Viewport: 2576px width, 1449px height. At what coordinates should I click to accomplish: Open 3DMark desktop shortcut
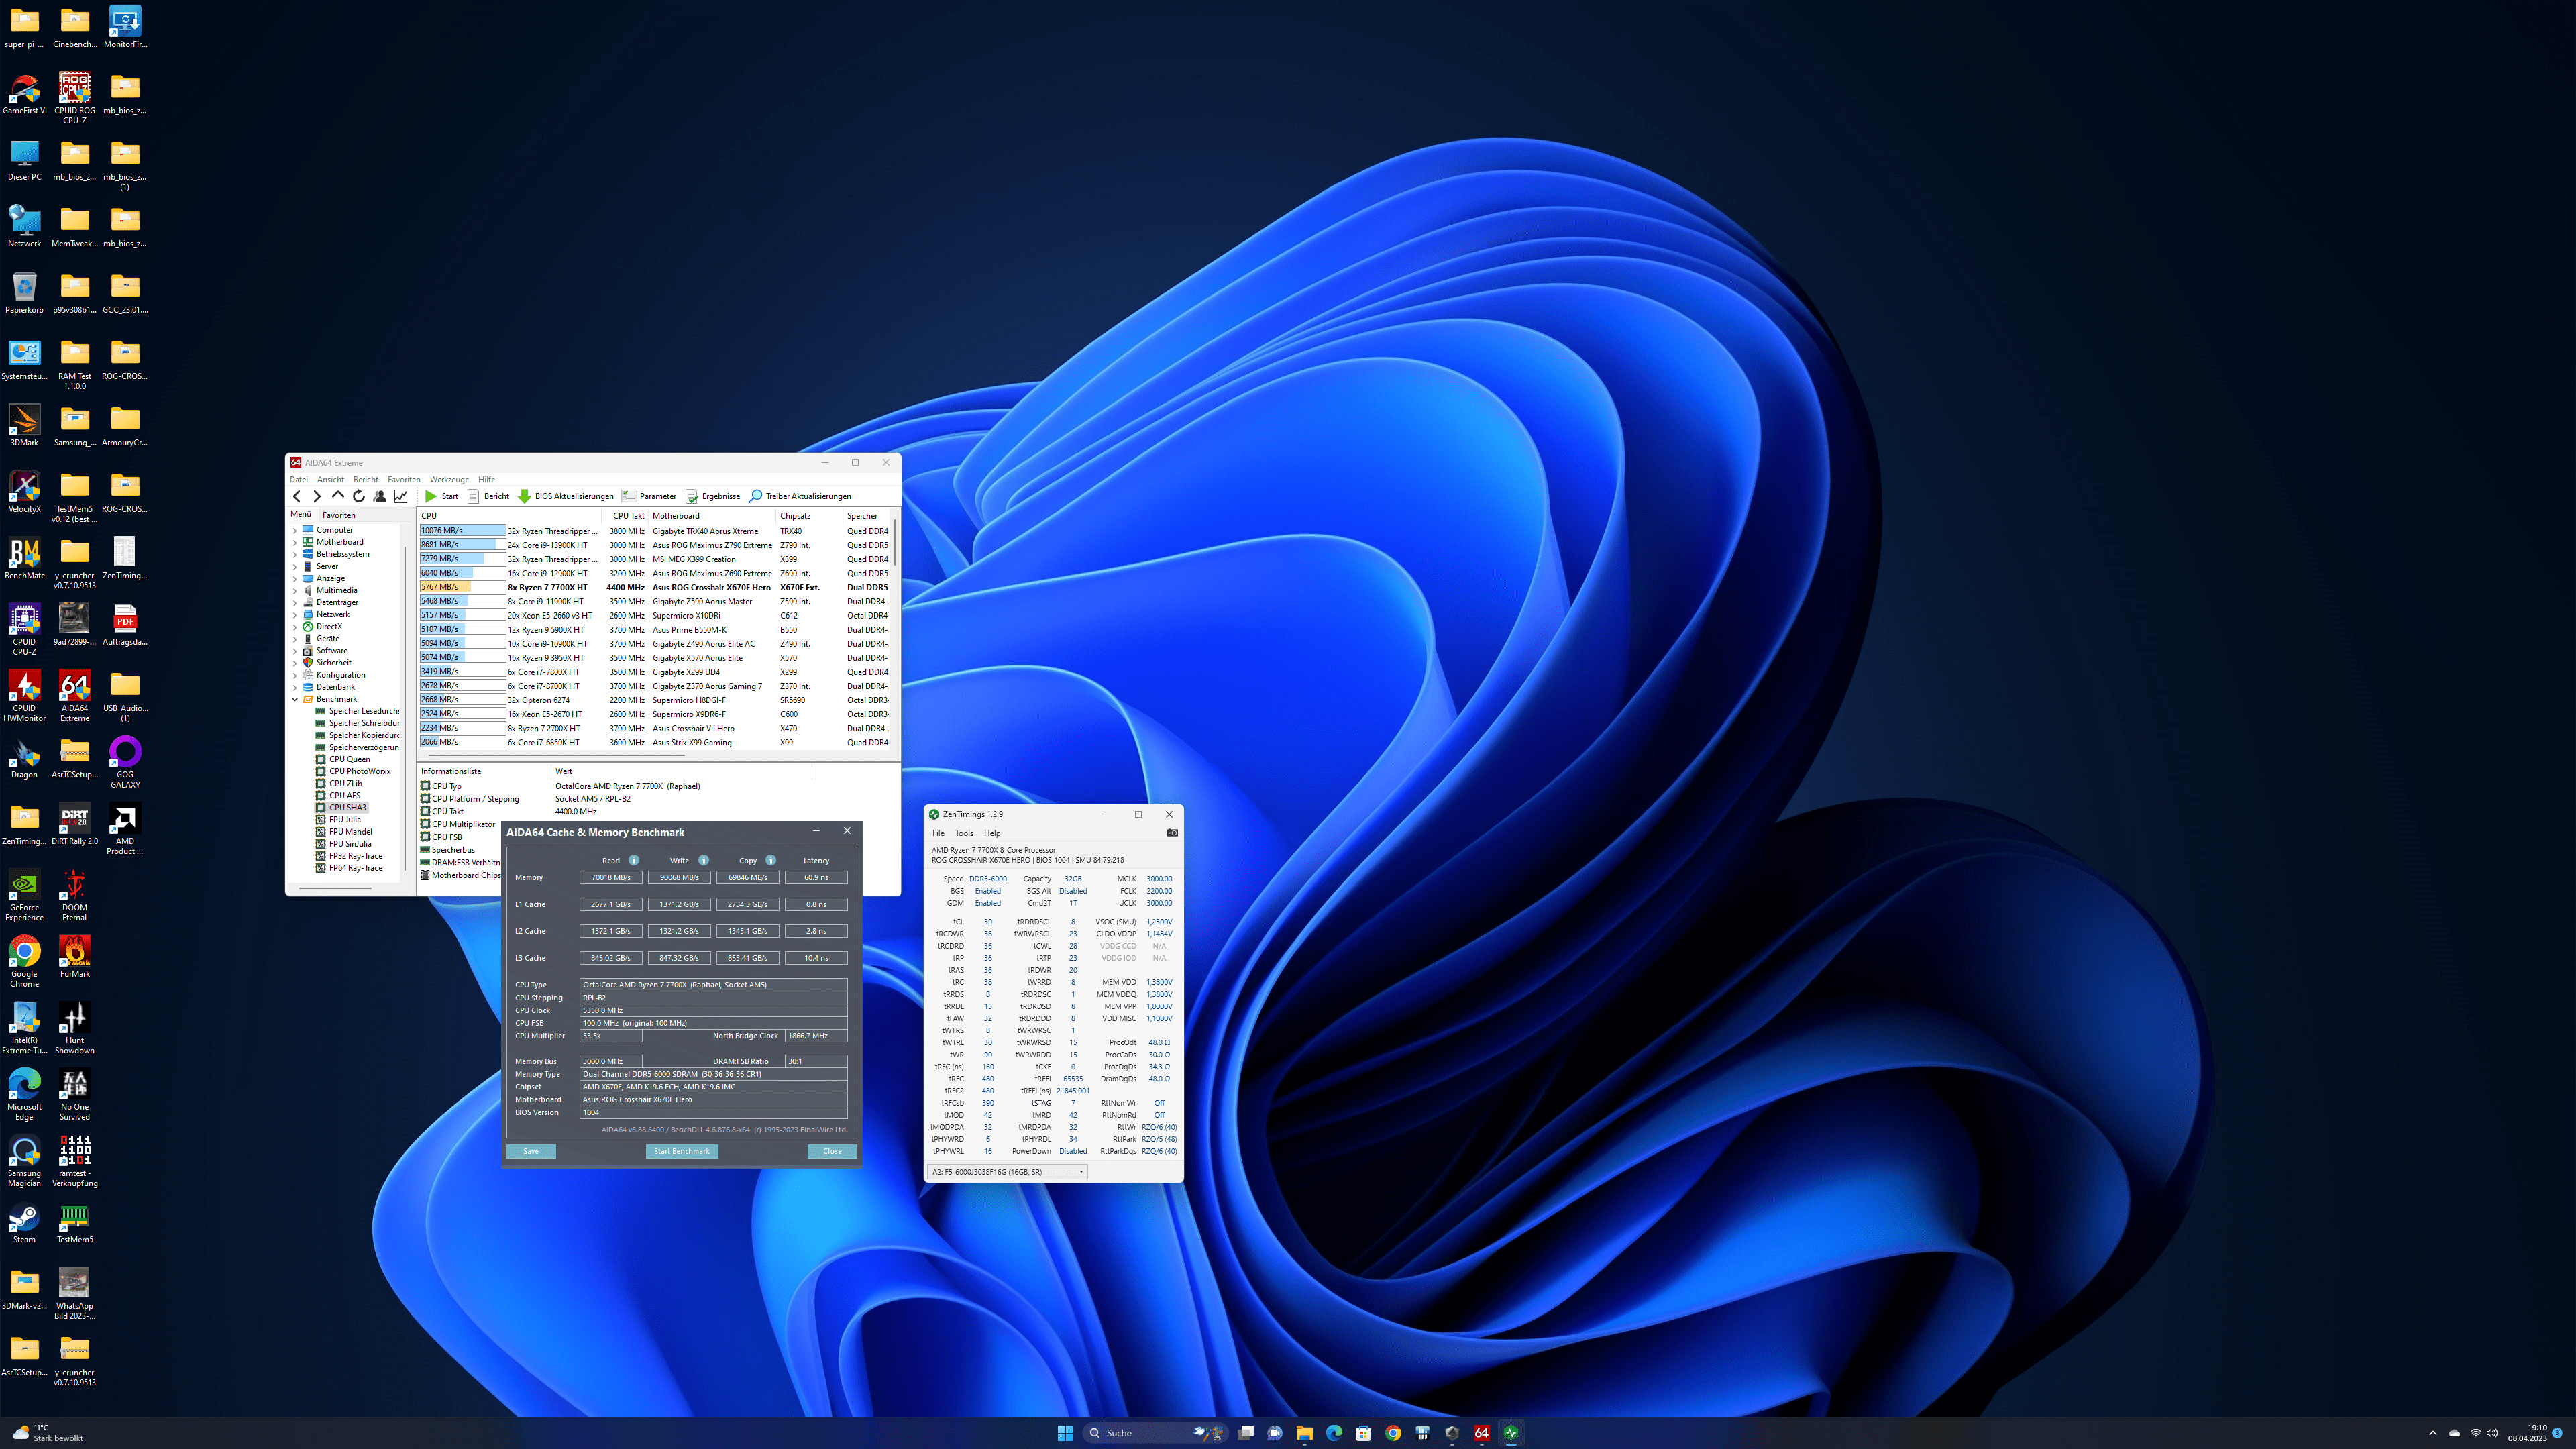click(x=24, y=425)
